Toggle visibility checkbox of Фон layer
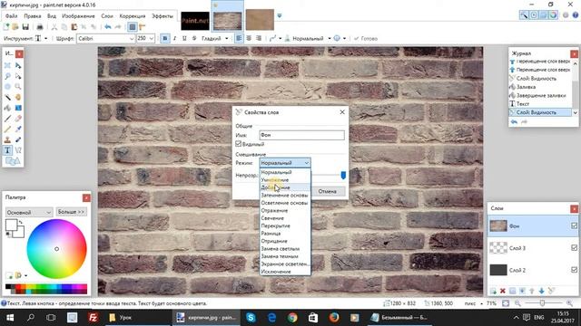The image size is (581, 326). click(574, 225)
